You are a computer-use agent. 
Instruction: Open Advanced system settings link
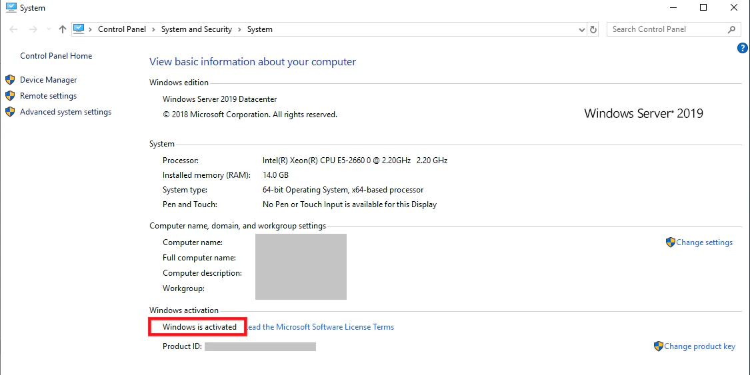pyautogui.click(x=65, y=112)
